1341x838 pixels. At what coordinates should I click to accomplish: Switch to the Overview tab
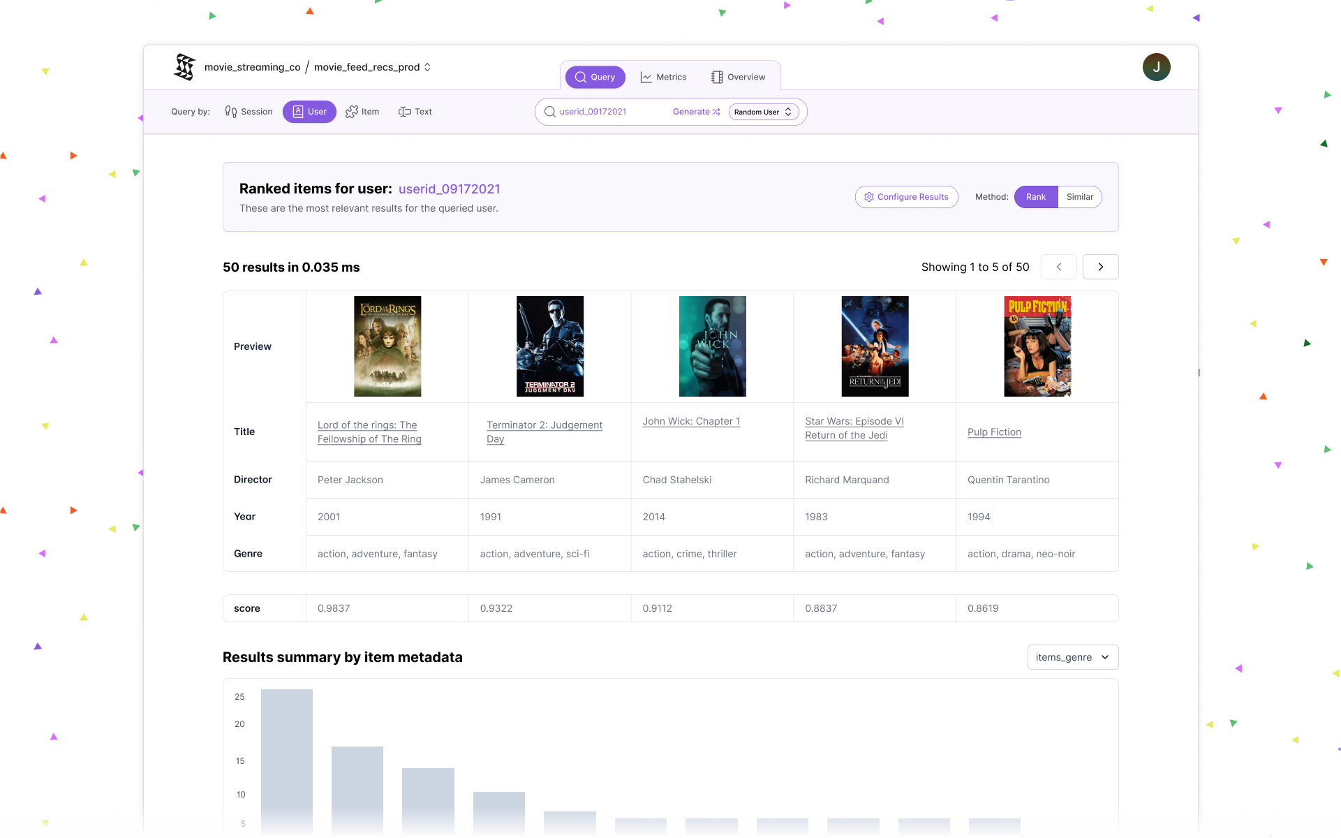click(739, 77)
